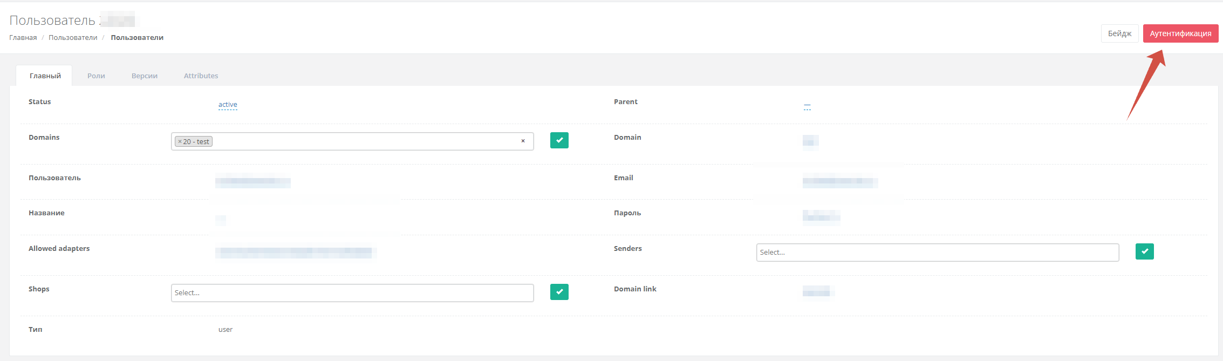Click the Senders label
Image resolution: width=1223 pixels, height=361 pixels.
point(628,249)
